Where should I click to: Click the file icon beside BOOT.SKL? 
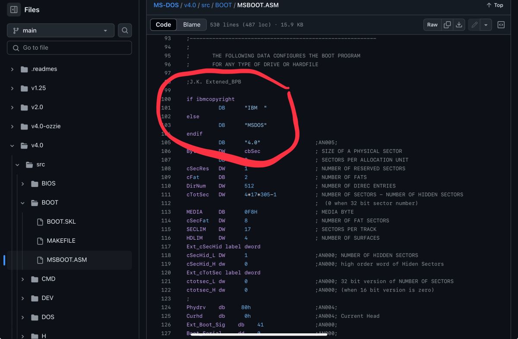coord(40,222)
